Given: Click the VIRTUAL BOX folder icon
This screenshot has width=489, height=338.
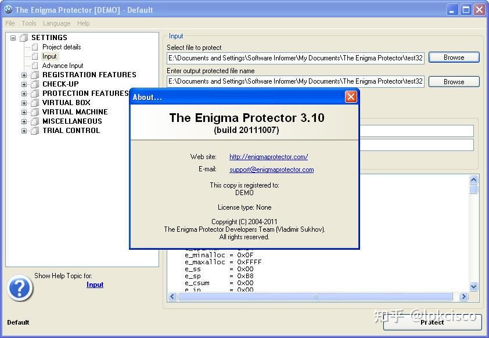Looking at the screenshot, I should pos(35,103).
